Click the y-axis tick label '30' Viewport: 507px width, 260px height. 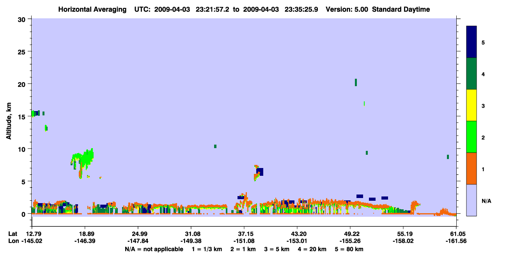pos(23,19)
